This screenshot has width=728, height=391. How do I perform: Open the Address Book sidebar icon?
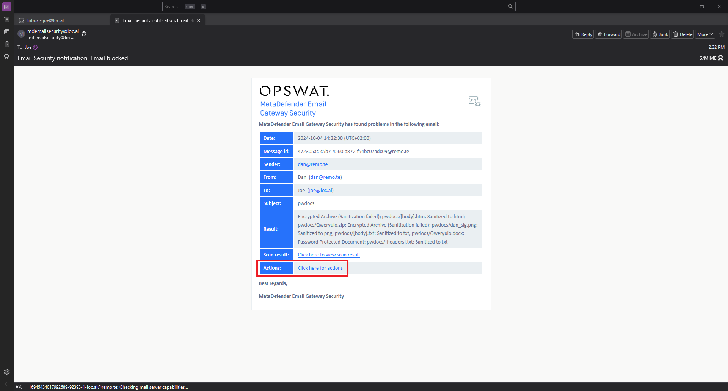pyautogui.click(x=7, y=19)
